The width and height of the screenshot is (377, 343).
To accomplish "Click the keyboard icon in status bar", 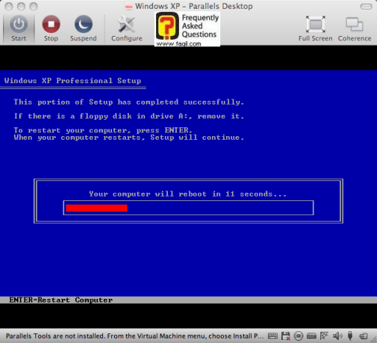I will tap(272, 336).
